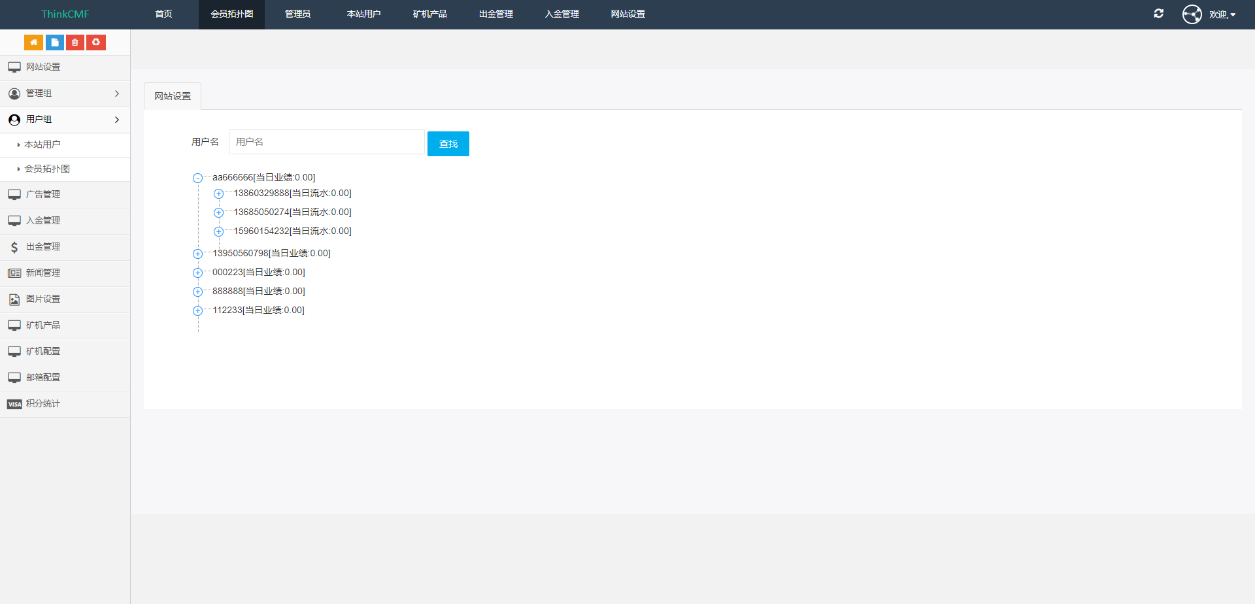Image resolution: width=1255 pixels, height=604 pixels.
Task: Open the 欢迎 user dropdown menu
Action: click(x=1222, y=14)
